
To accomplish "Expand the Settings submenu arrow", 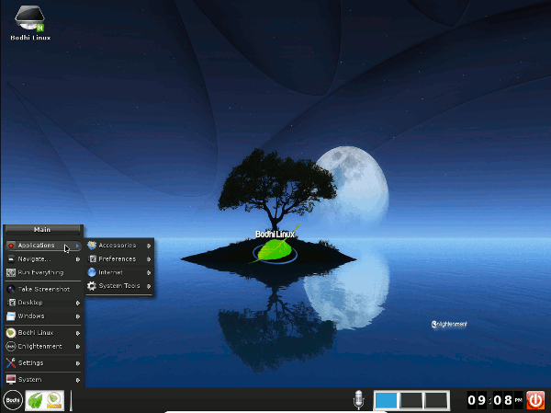I will (77, 363).
